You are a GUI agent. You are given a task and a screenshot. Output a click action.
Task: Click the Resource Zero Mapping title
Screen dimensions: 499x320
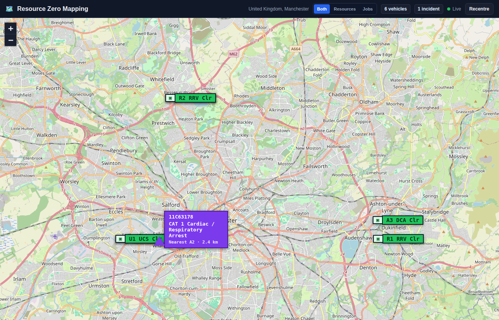[53, 9]
